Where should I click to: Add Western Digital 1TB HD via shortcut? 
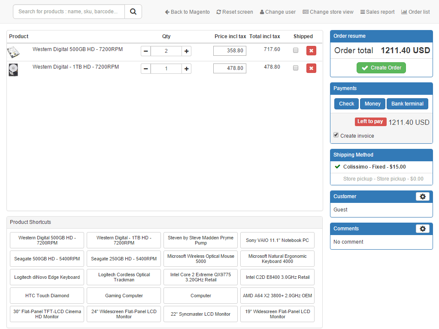tap(124, 240)
